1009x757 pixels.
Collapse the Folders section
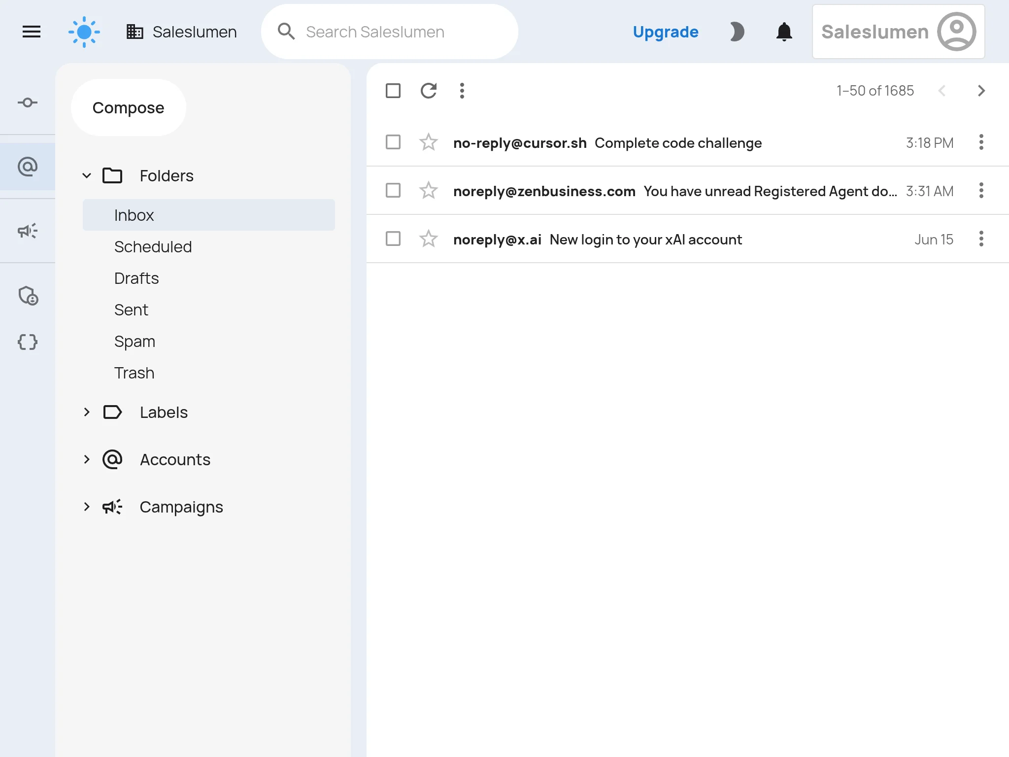[x=87, y=176]
